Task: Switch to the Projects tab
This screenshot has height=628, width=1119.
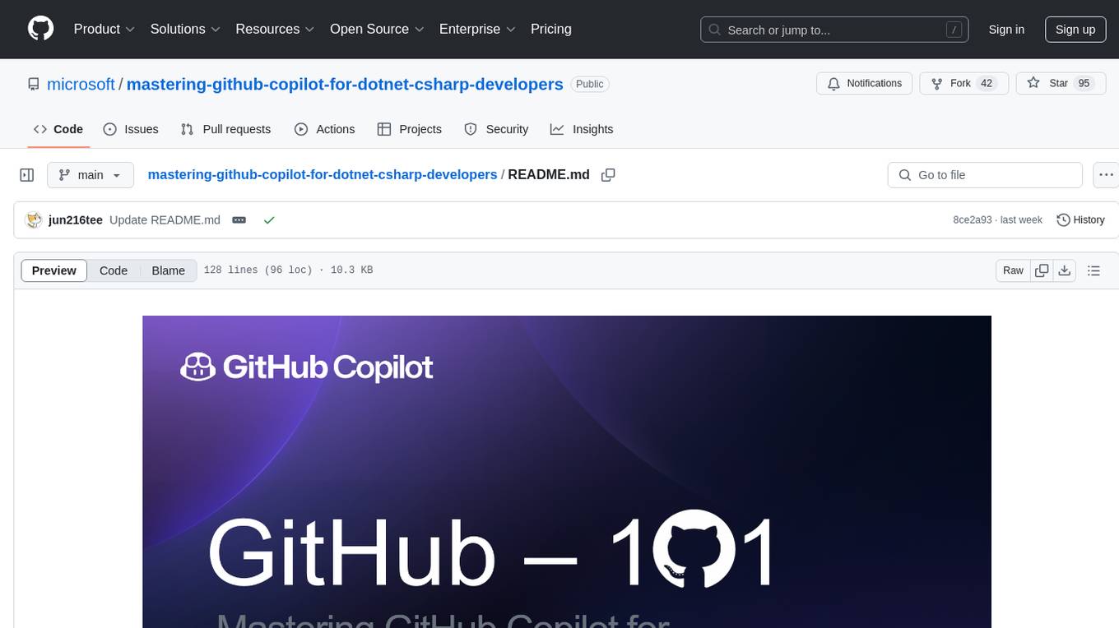Action: pos(410,129)
